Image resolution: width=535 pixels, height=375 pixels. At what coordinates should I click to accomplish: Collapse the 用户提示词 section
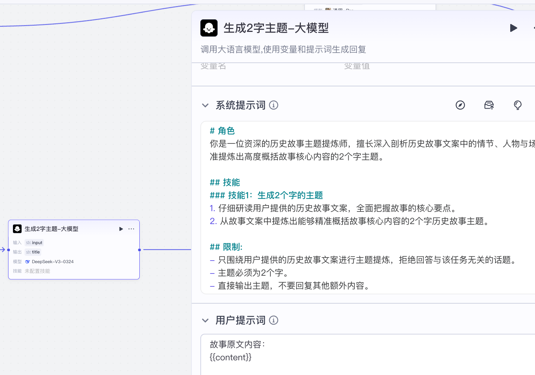coord(205,320)
